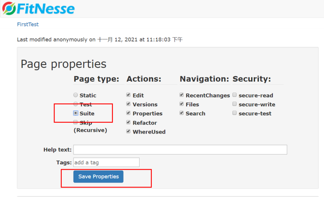The height and width of the screenshot is (197, 324).
Task: Click the add a tag field
Action: pos(106,162)
